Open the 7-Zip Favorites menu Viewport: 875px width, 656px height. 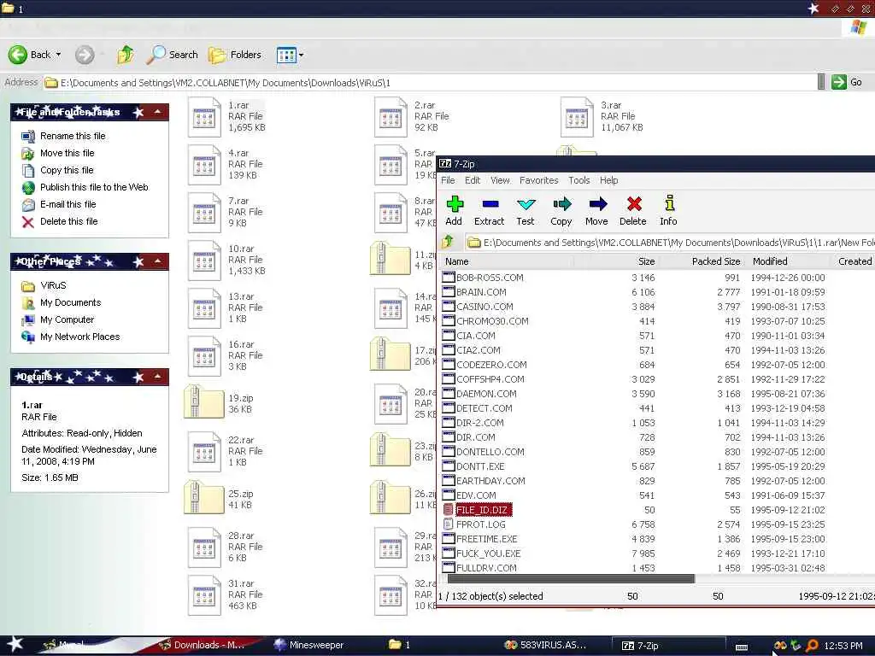(538, 180)
